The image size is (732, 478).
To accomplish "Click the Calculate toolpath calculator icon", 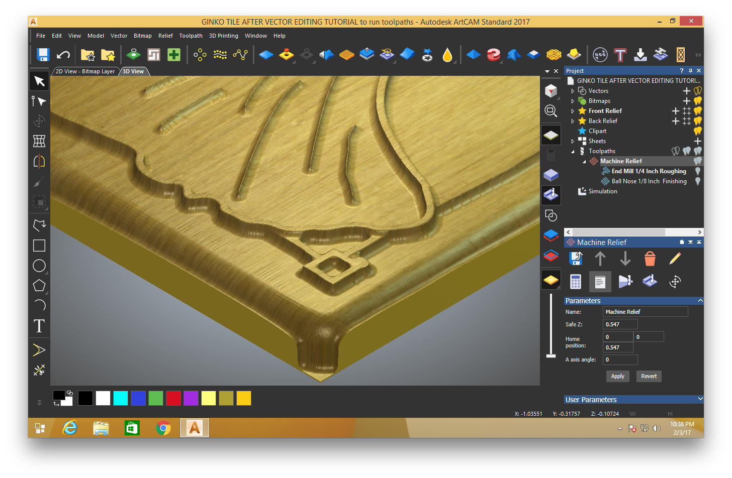I will coord(576,282).
